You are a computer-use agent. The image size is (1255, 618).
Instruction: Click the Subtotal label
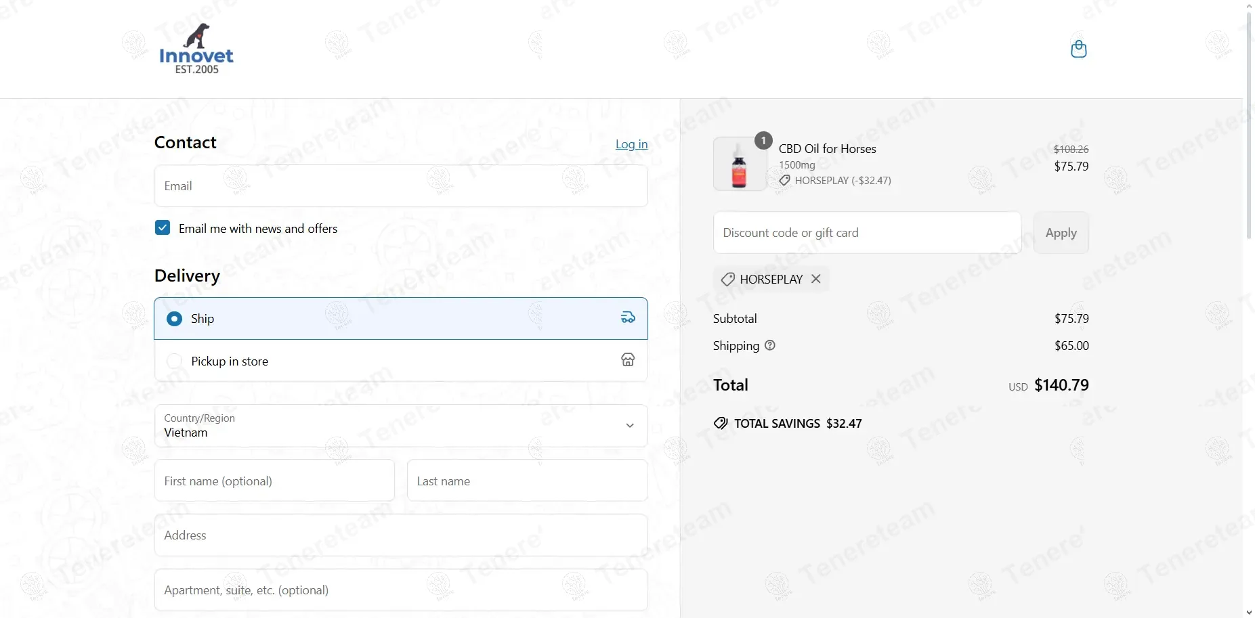735,319
